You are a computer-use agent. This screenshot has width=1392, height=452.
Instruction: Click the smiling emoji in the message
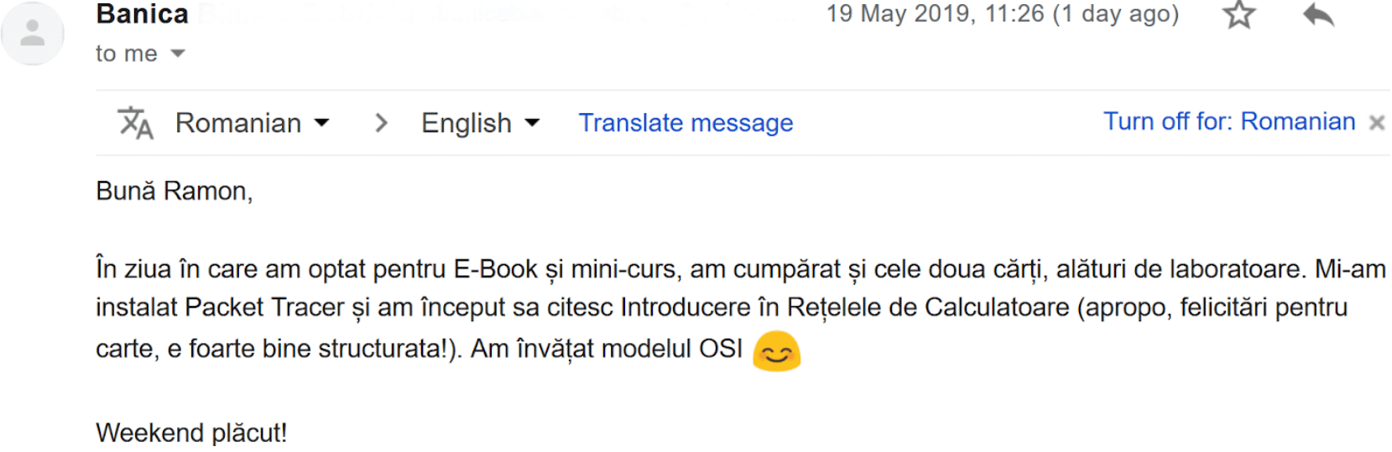point(776,351)
